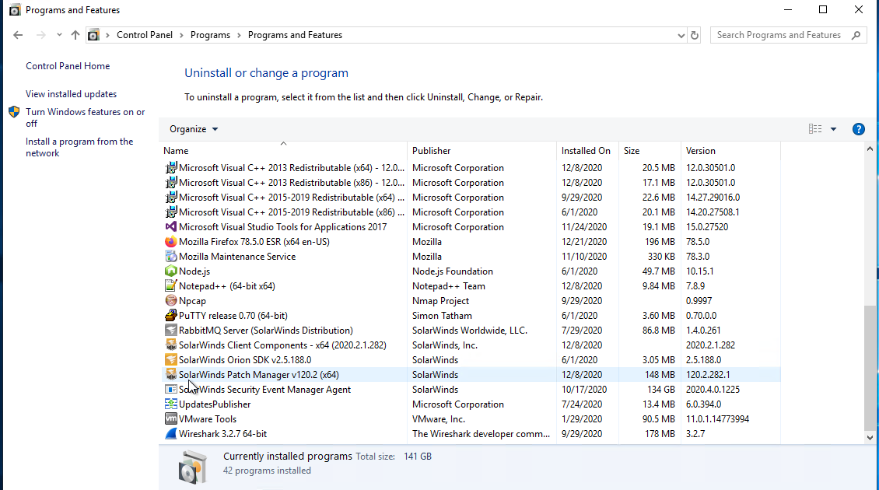Click the 'Node.js Foundation' publisher cell
Screen dimensions: 879x490
[x=453, y=271]
